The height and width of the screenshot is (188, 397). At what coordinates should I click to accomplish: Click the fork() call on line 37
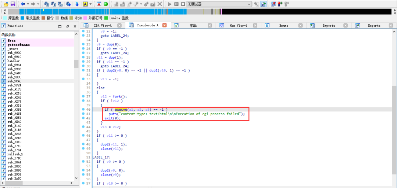[120, 96]
